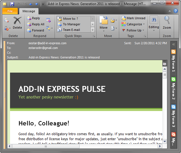181x153 pixels.
Task: Click the horizontal scrollbar thumb
Action: (46, 146)
